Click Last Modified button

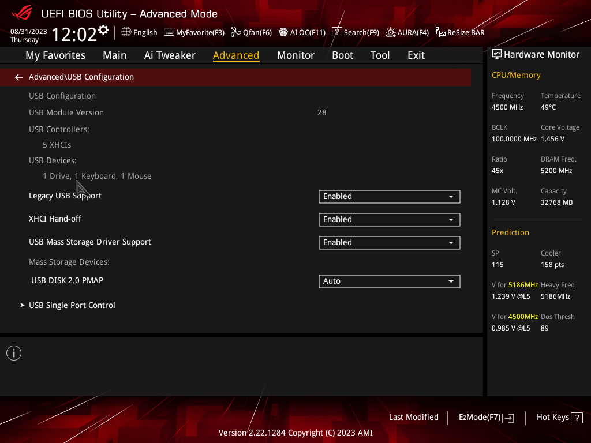(x=413, y=418)
